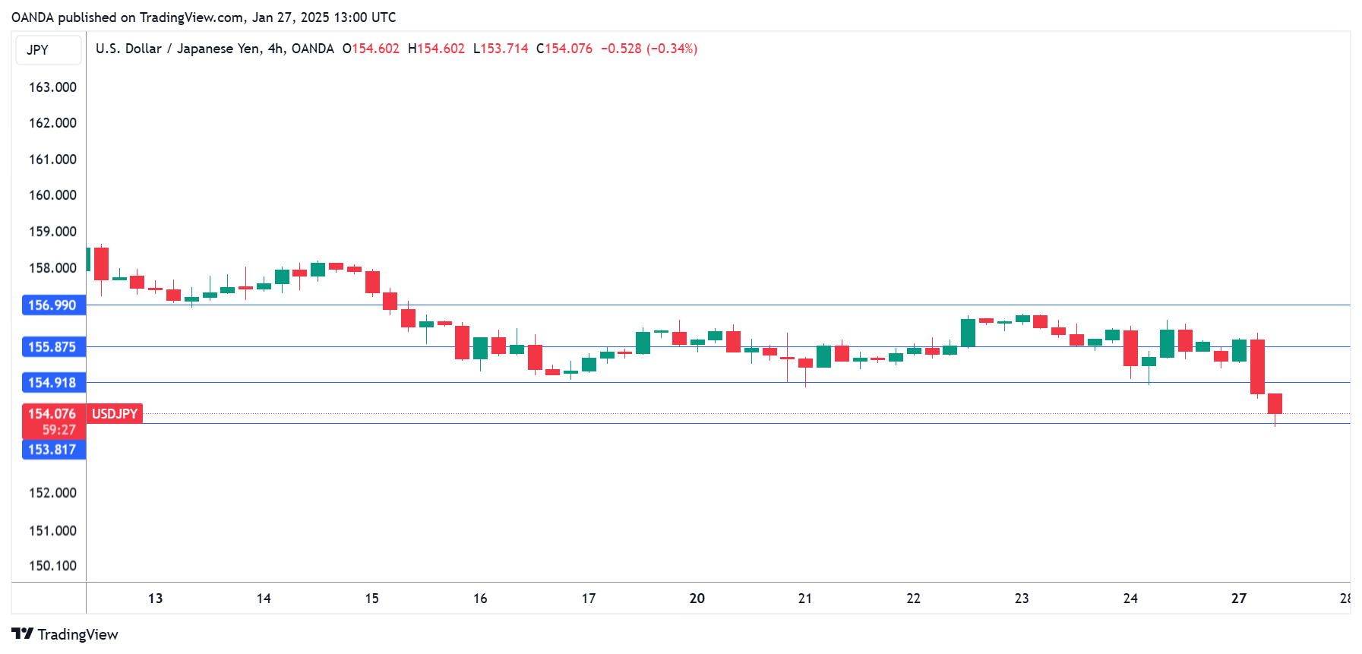1362x654 pixels.
Task: Click the −0.528 (−0.34%) change value
Action: [x=649, y=49]
